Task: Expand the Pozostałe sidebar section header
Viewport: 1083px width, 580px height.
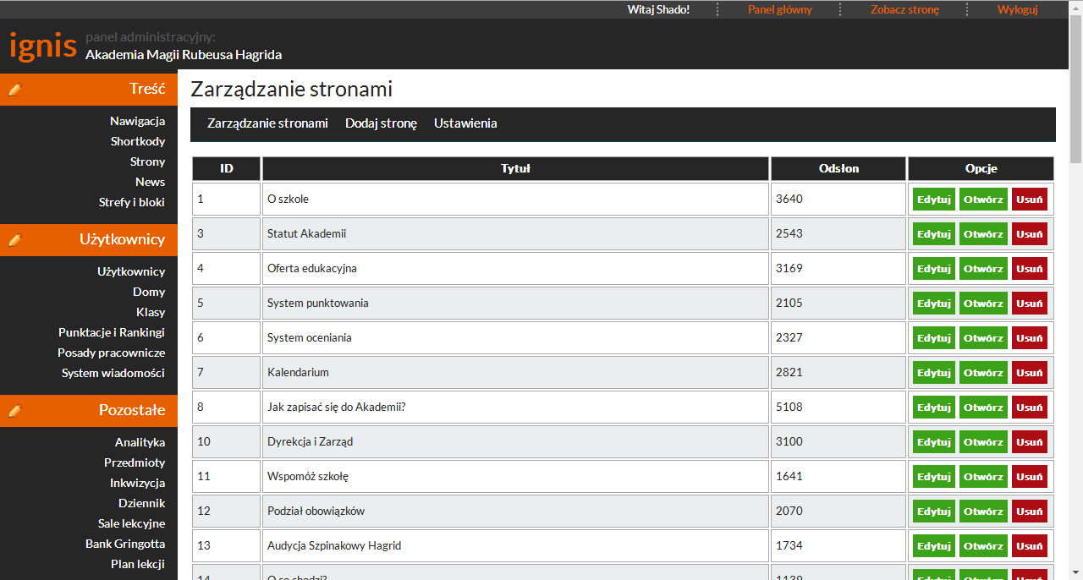Action: pos(131,410)
